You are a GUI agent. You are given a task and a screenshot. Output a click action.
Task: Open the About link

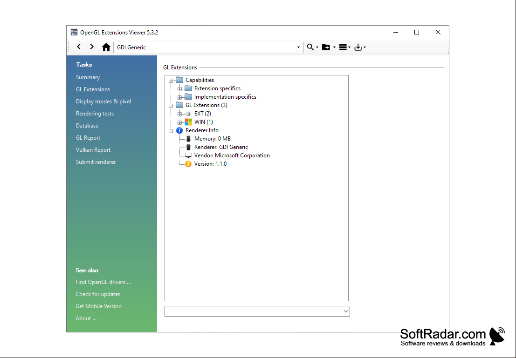pyautogui.click(x=86, y=318)
